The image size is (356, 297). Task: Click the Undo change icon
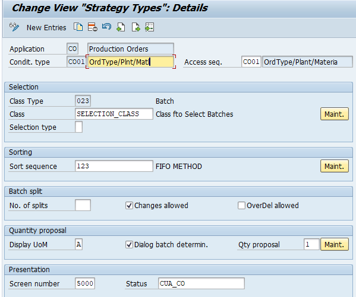(106, 27)
